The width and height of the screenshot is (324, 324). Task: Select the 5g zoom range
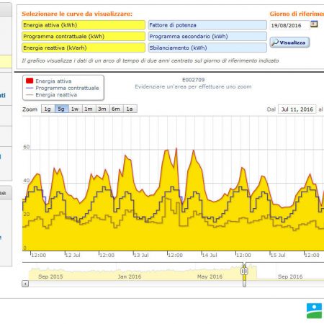pos(61,109)
